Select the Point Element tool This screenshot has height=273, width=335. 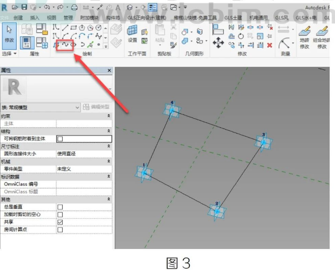(98, 45)
